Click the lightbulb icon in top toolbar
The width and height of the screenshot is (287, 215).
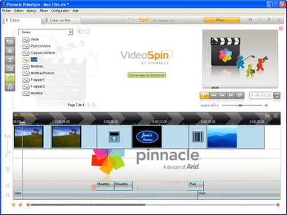click(278, 20)
